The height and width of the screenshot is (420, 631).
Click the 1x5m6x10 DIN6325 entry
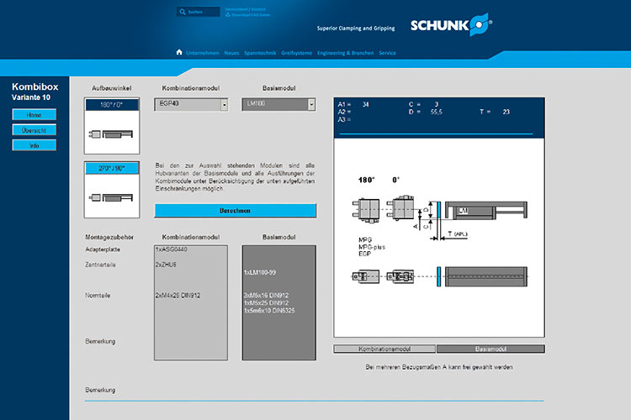pos(269,311)
